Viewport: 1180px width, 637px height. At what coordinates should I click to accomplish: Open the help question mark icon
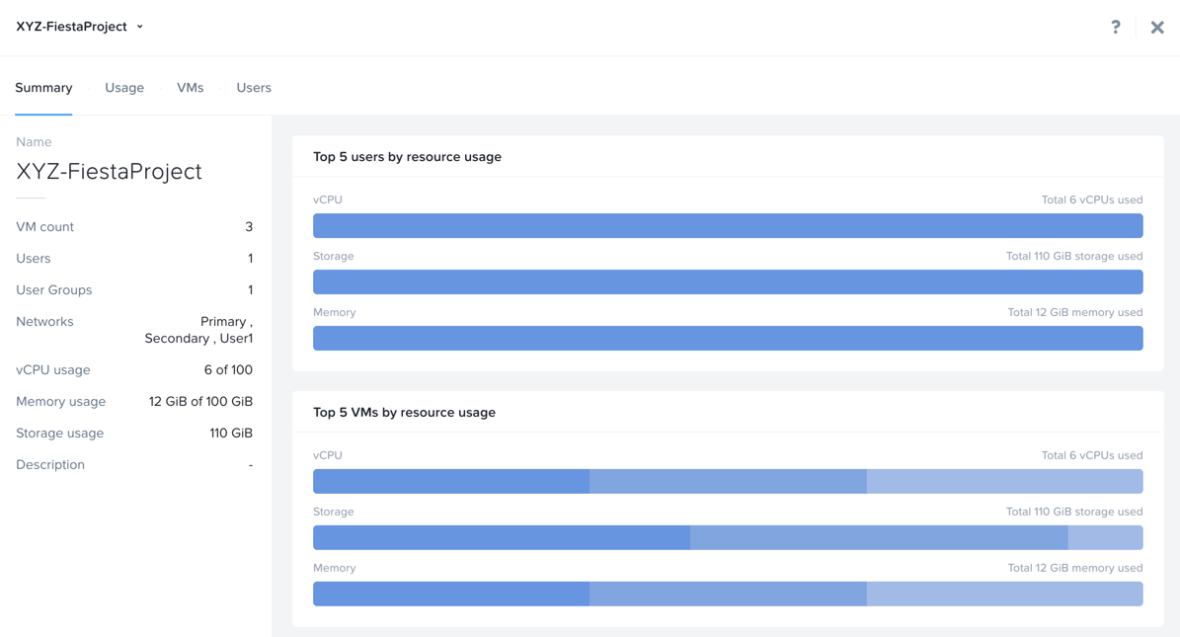point(1115,27)
